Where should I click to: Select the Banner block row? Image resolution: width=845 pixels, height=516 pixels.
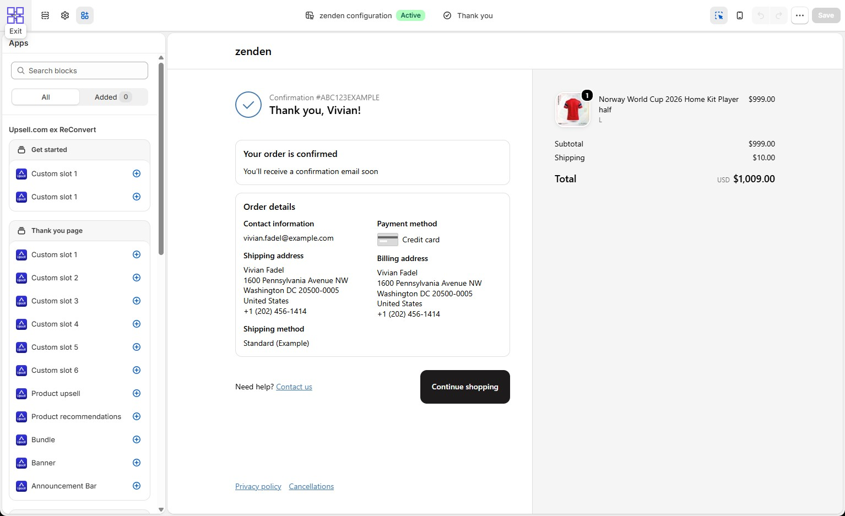point(79,463)
